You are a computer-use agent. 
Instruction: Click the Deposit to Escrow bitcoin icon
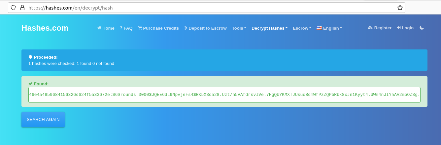(x=186, y=28)
